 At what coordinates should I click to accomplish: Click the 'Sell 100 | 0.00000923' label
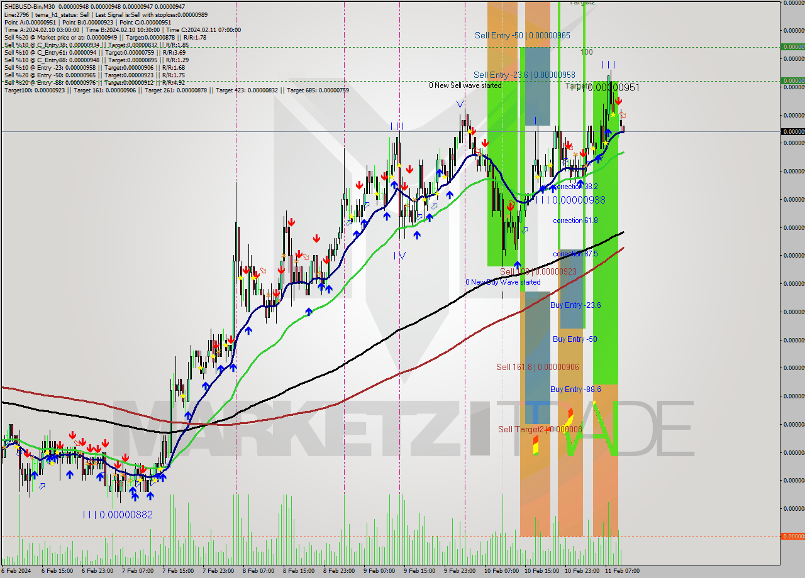tap(538, 271)
